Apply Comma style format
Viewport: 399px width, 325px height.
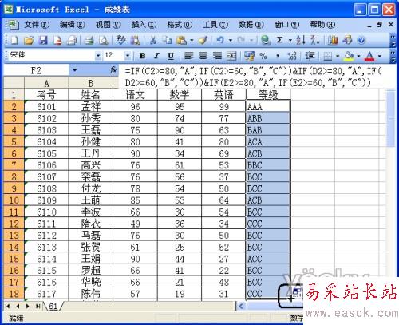pos(278,56)
